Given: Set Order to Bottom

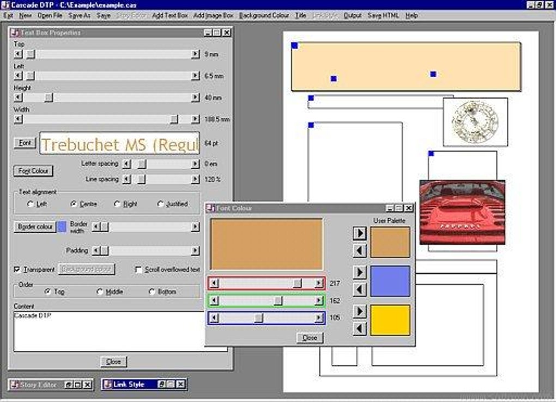Looking at the screenshot, I should click(x=163, y=292).
